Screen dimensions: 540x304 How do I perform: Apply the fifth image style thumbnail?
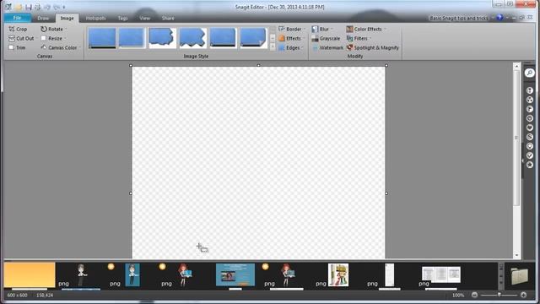(x=223, y=38)
